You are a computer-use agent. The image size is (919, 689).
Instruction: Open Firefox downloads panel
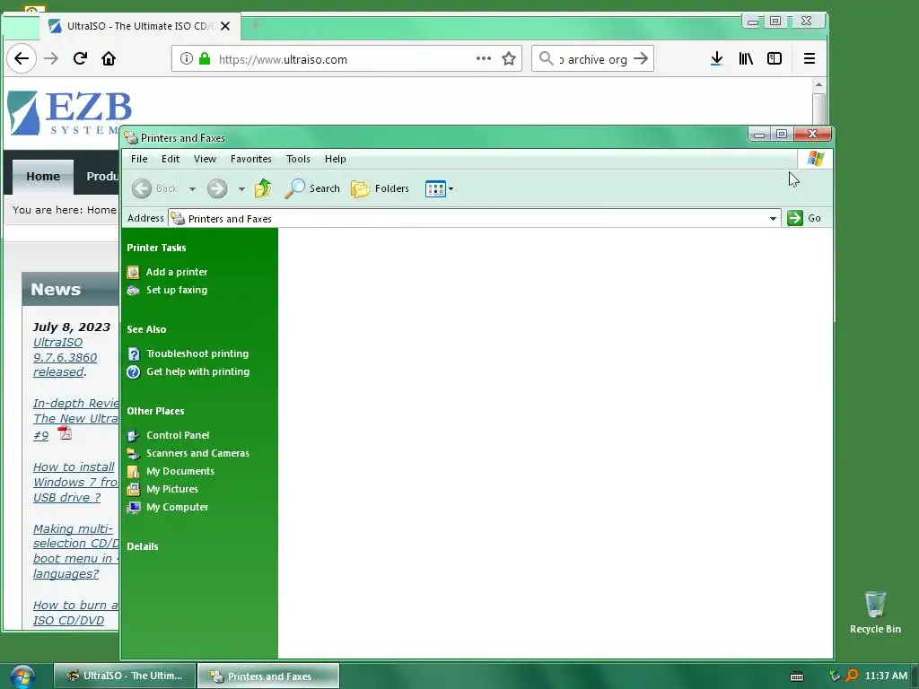pos(716,58)
